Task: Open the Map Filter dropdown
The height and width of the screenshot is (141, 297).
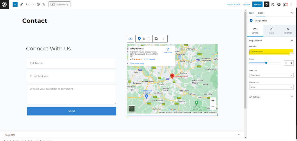Action: [x=271, y=87]
